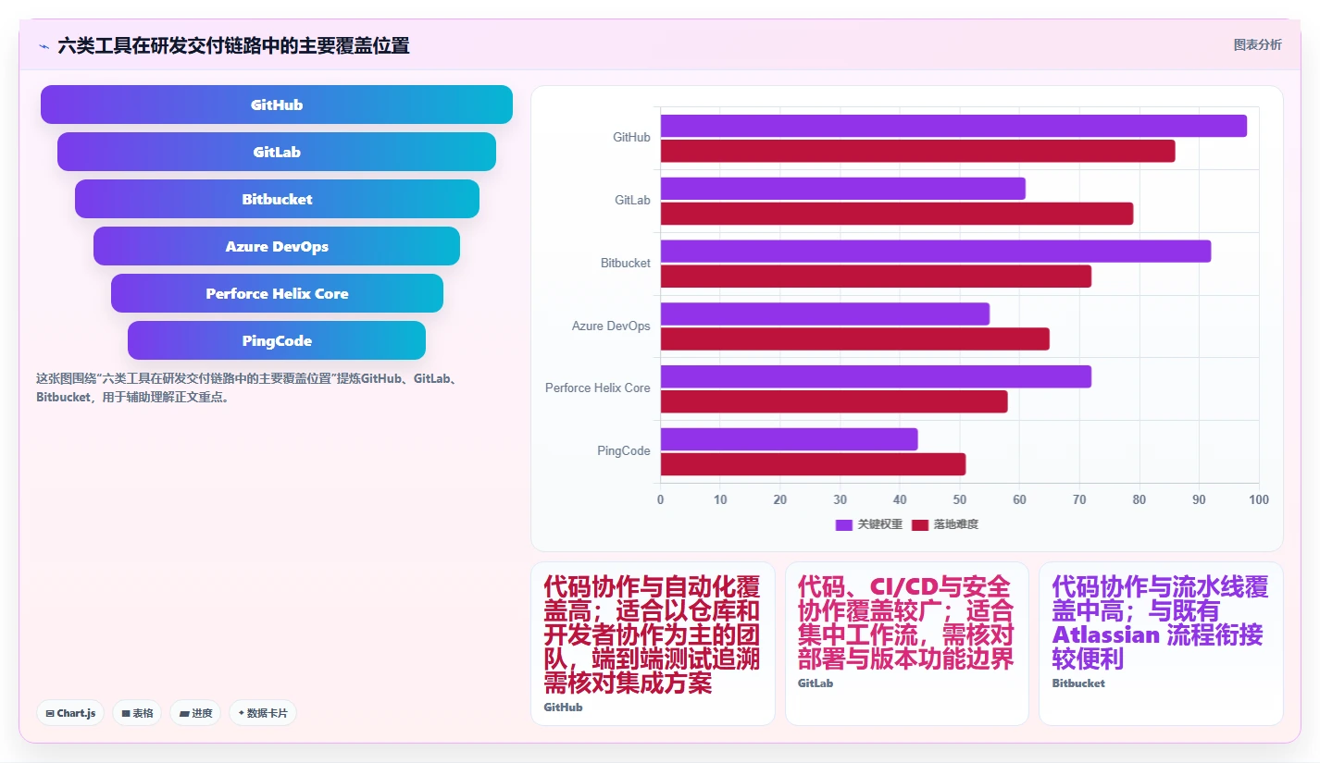Toggle the 关键权重 legend swatch
Image resolution: width=1320 pixels, height=763 pixels.
point(843,524)
